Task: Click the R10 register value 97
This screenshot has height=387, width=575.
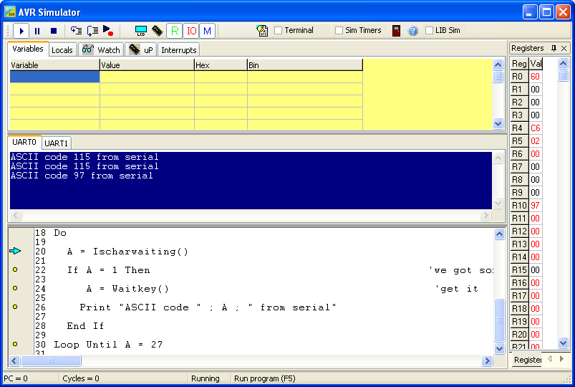Action: point(536,205)
